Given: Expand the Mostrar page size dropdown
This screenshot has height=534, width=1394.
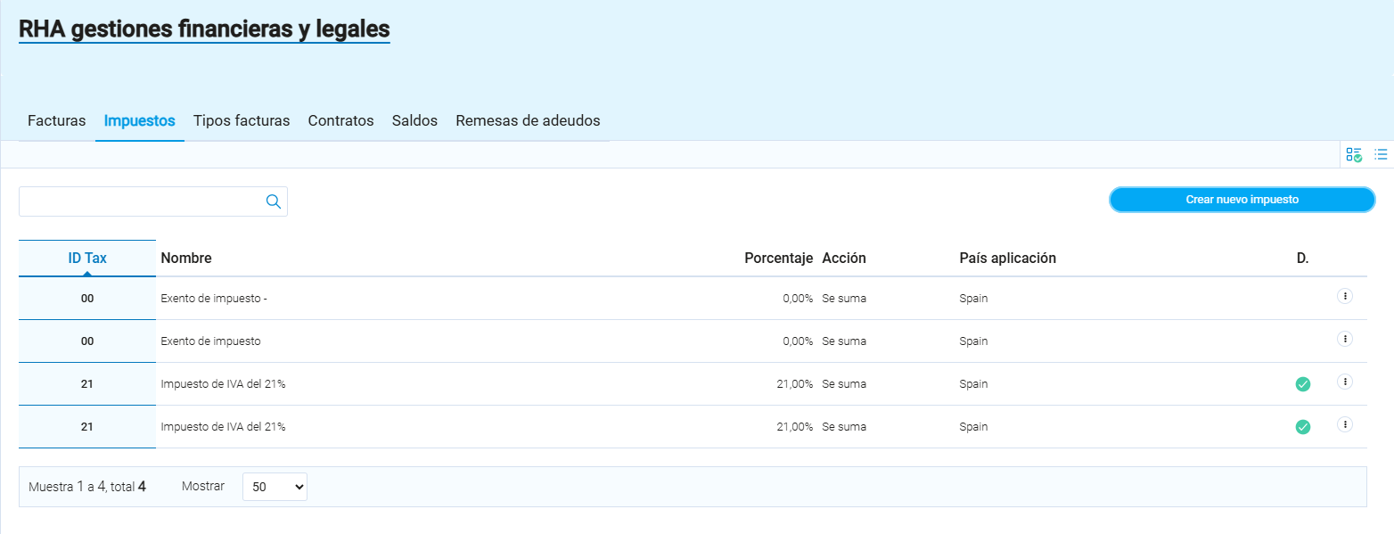Looking at the screenshot, I should click(275, 487).
